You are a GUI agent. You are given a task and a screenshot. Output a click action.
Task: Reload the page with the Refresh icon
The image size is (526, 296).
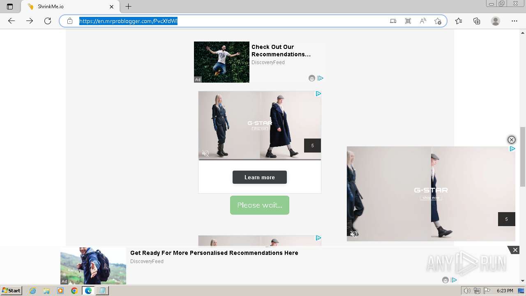point(48,21)
